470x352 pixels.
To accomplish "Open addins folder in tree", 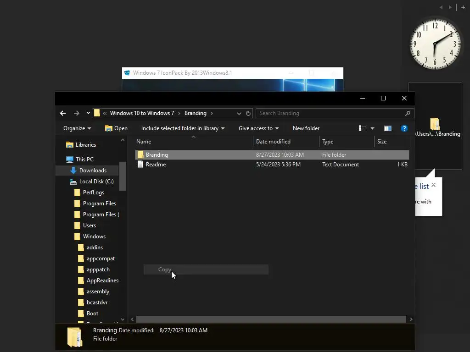I will (x=90, y=247).
